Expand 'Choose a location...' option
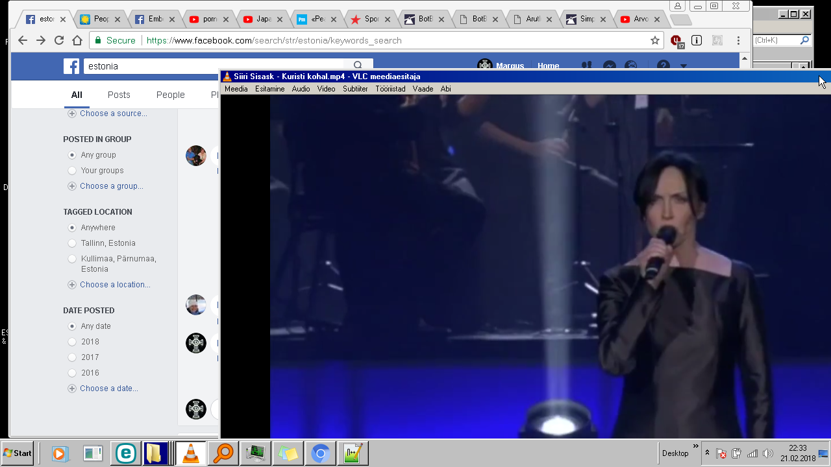Viewport: 831px width, 467px height. point(109,285)
